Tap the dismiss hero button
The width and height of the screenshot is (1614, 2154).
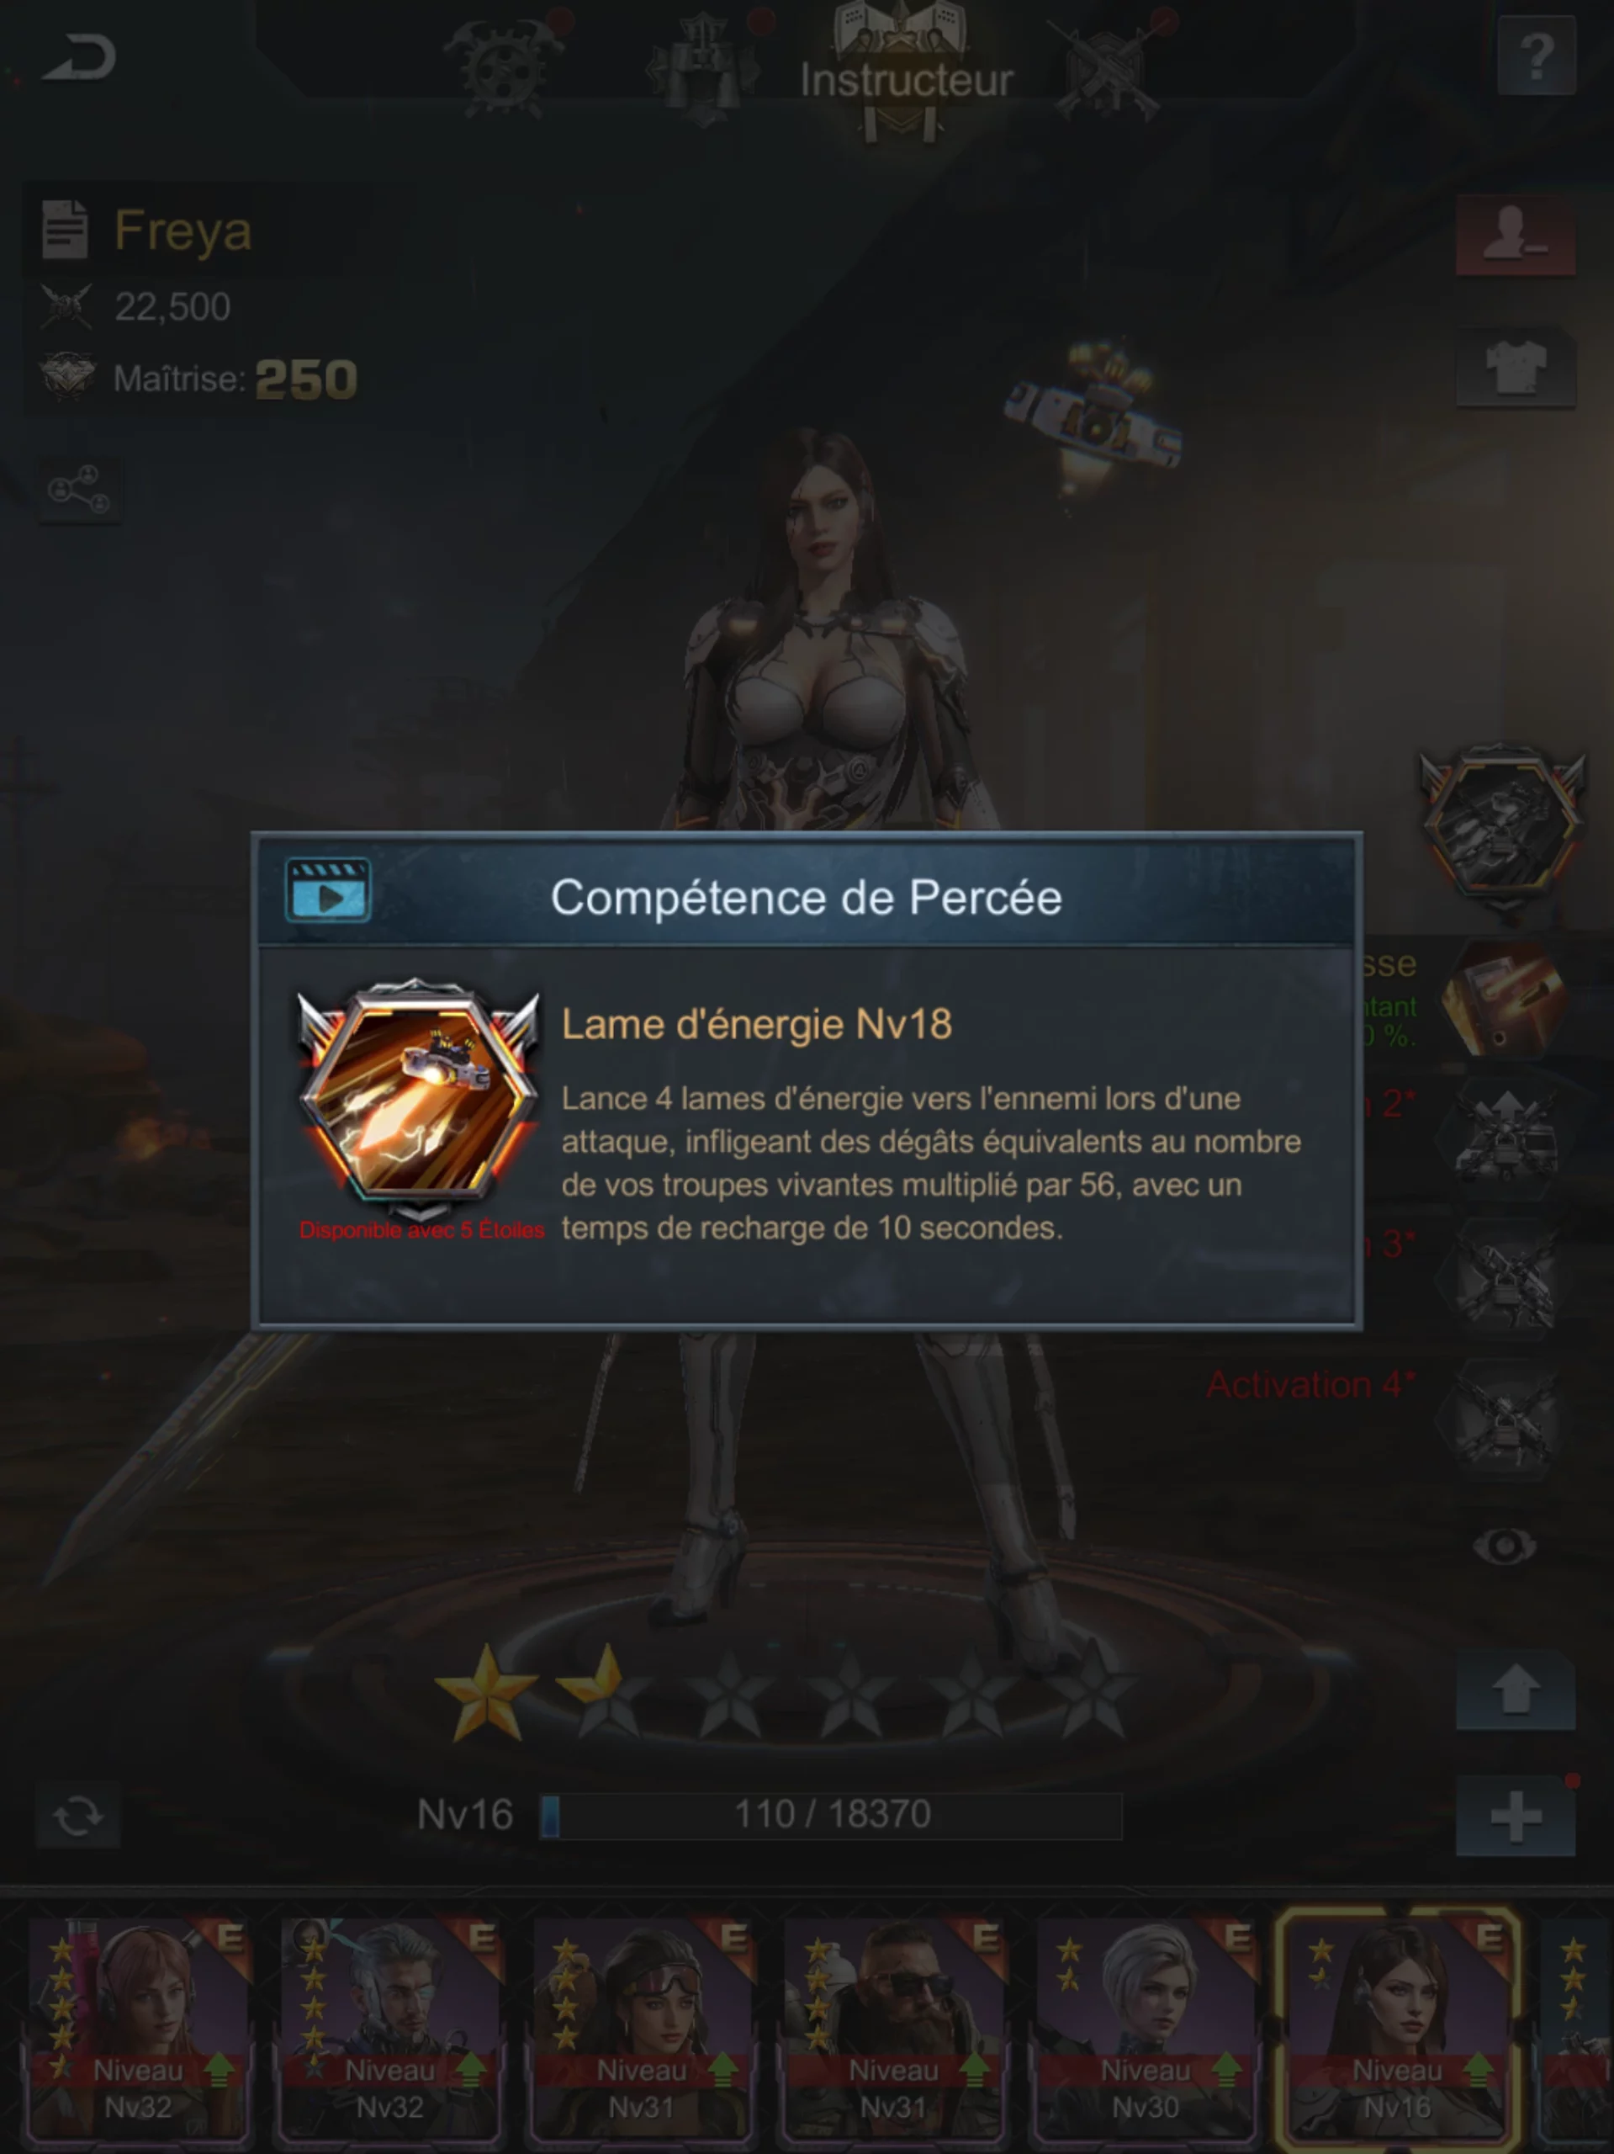click(x=1516, y=235)
